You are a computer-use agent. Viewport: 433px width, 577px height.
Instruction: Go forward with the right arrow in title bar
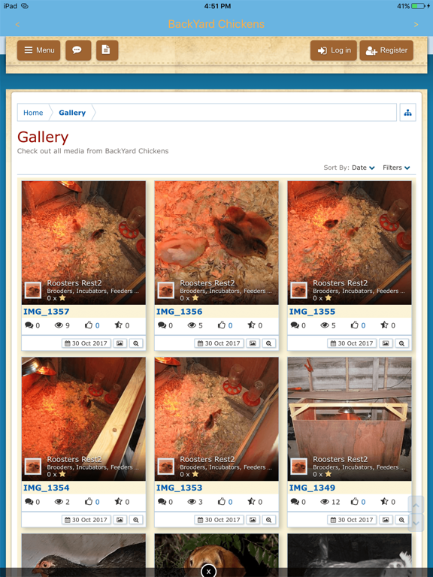pos(416,25)
